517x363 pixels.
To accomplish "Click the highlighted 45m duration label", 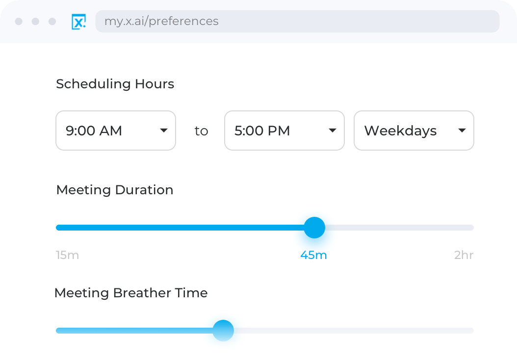I will click(x=313, y=256).
